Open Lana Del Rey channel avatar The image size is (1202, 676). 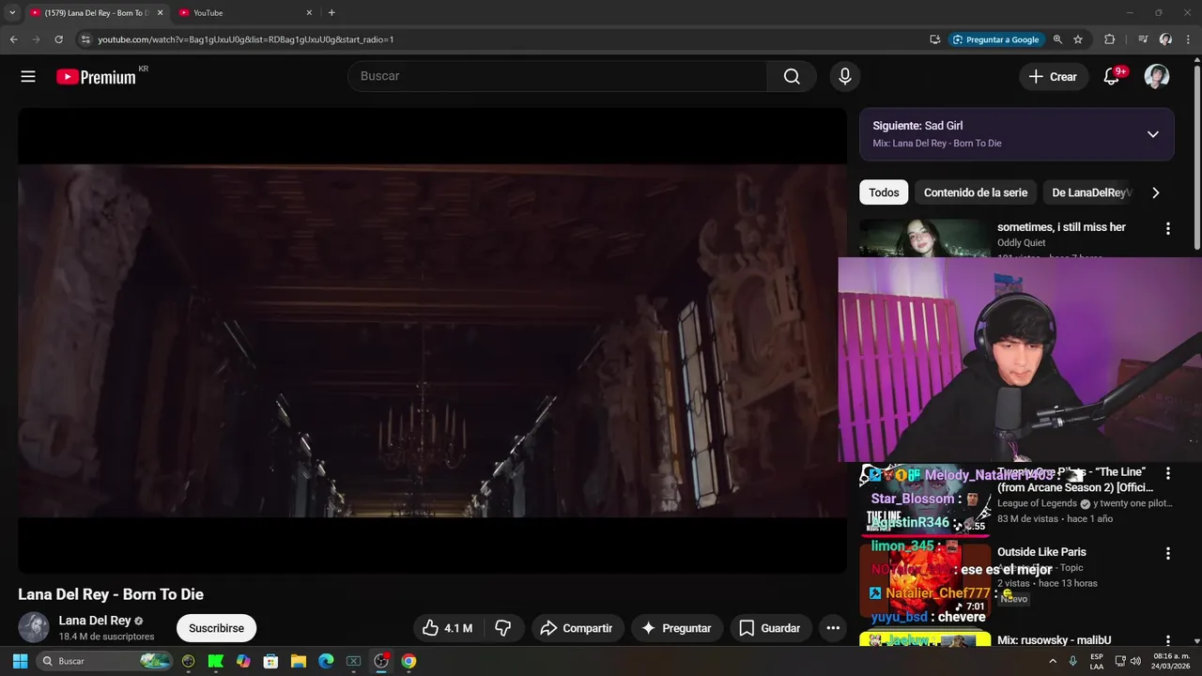click(34, 627)
